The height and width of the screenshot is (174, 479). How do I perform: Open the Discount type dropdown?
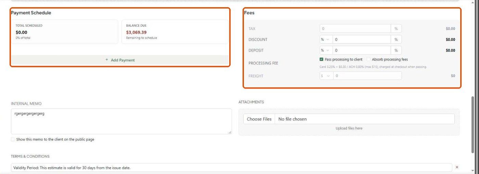(325, 39)
